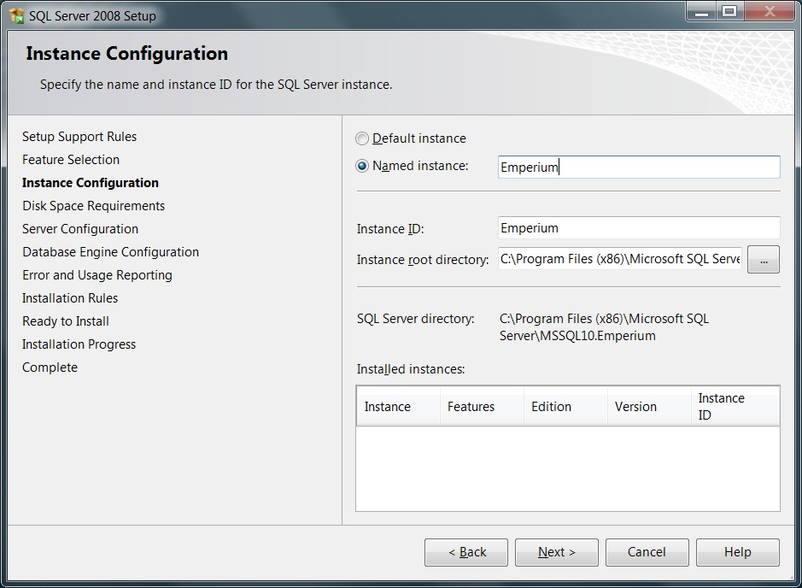Select Server Configuration in the steps list
Image resolution: width=802 pixels, height=588 pixels.
(80, 229)
